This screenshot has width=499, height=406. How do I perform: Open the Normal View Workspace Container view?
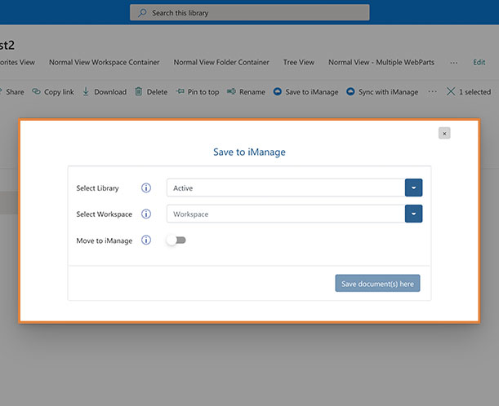[x=104, y=62]
